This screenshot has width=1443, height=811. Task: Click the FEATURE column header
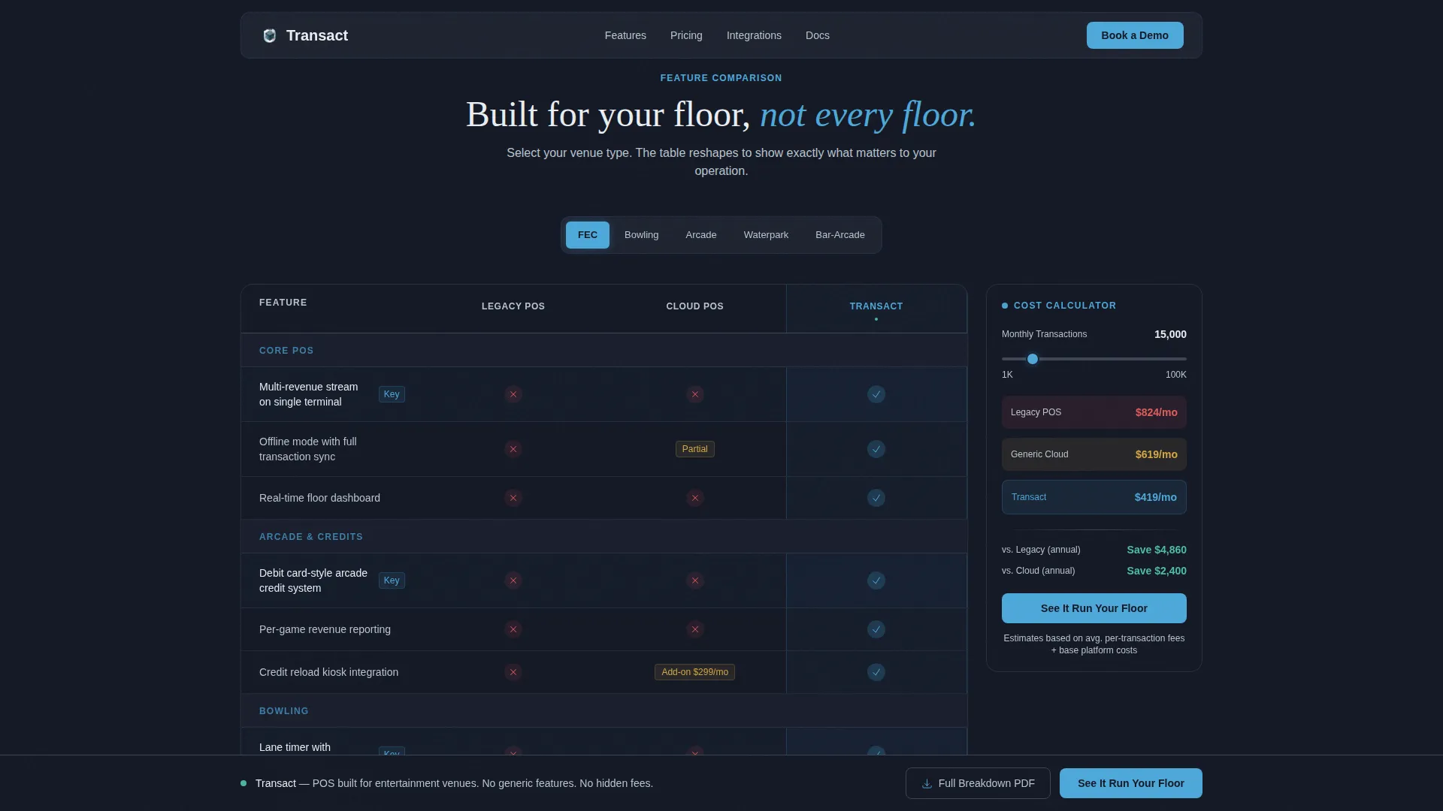click(x=283, y=303)
